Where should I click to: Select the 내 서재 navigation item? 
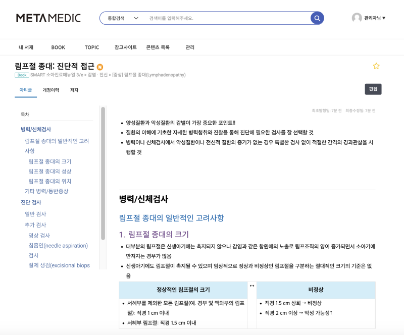coord(25,47)
